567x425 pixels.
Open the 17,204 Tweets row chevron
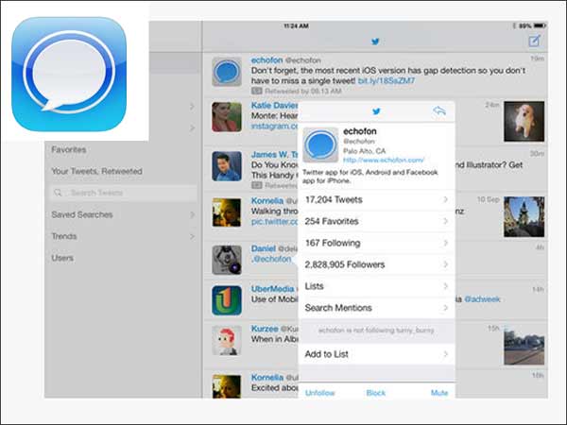(446, 199)
